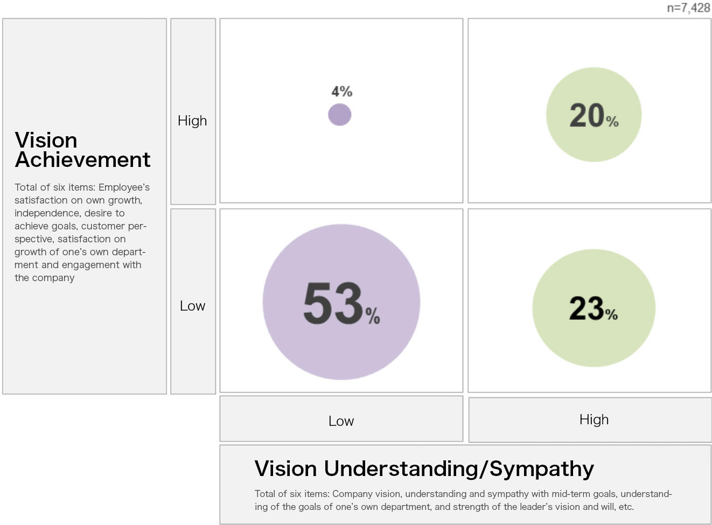Click the High column label box
This screenshot has width=712, height=525.
point(590,420)
